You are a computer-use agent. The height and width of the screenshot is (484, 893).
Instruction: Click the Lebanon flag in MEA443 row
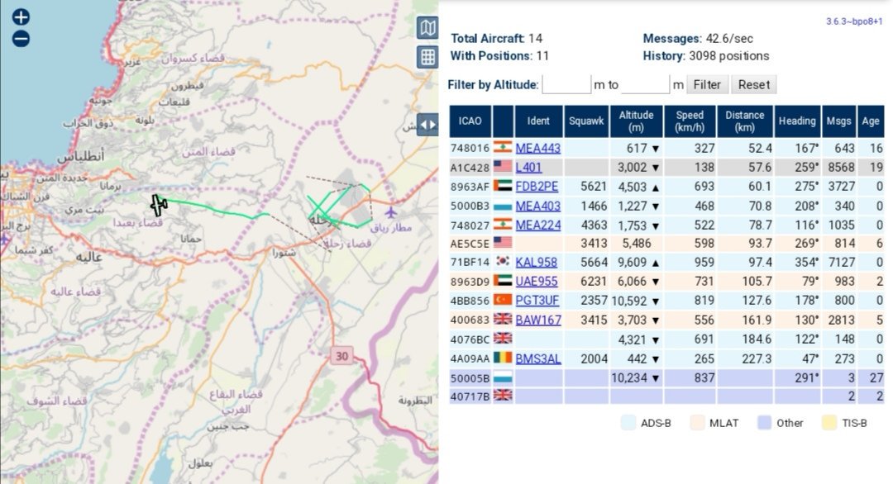pyautogui.click(x=503, y=147)
